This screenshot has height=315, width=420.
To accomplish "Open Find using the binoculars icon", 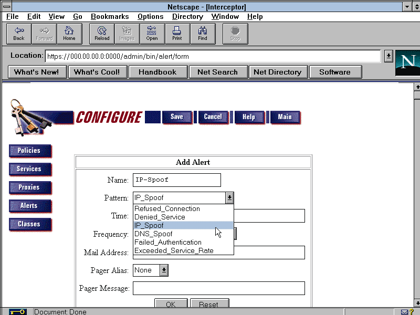I will 202,34.
